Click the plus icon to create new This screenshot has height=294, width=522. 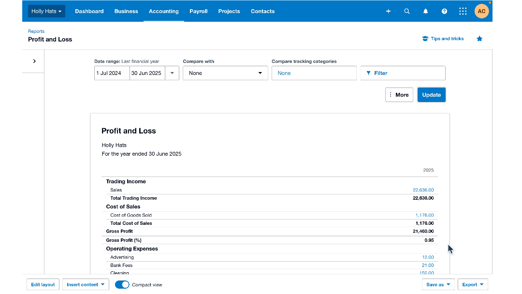tap(388, 11)
